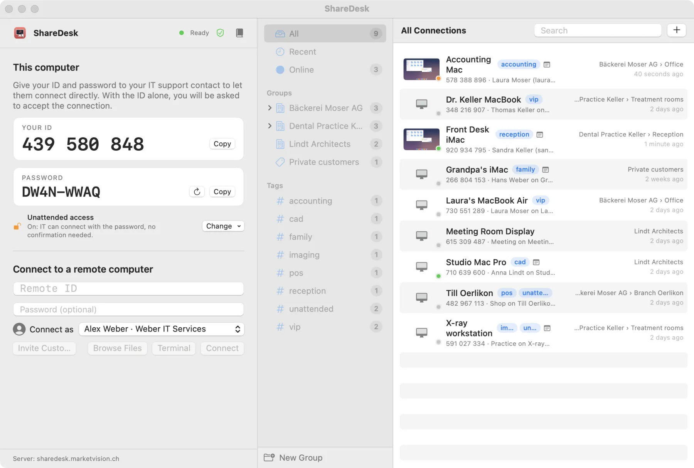The width and height of the screenshot is (694, 468).
Task: Focus the Remote ID input field
Action: pos(128,288)
